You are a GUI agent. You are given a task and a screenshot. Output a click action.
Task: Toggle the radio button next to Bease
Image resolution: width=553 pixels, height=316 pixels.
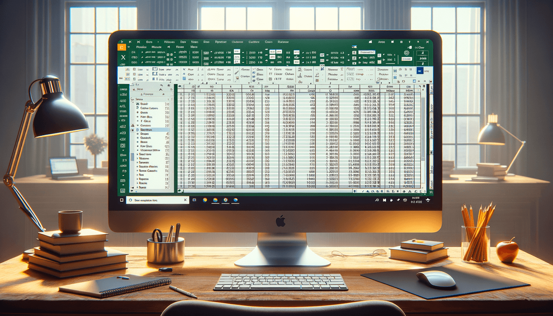(x=138, y=142)
